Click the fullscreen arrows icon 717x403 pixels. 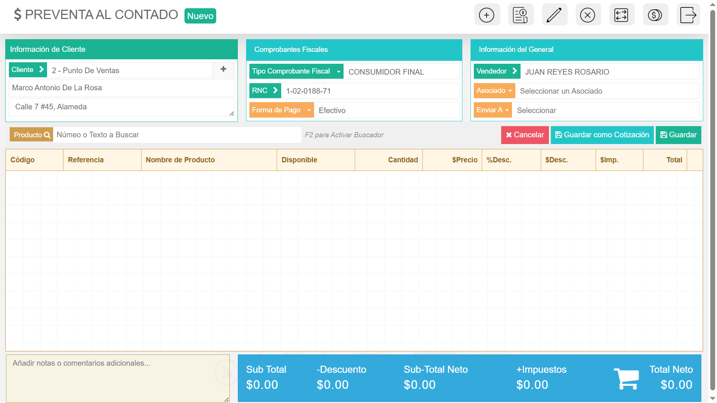(621, 15)
